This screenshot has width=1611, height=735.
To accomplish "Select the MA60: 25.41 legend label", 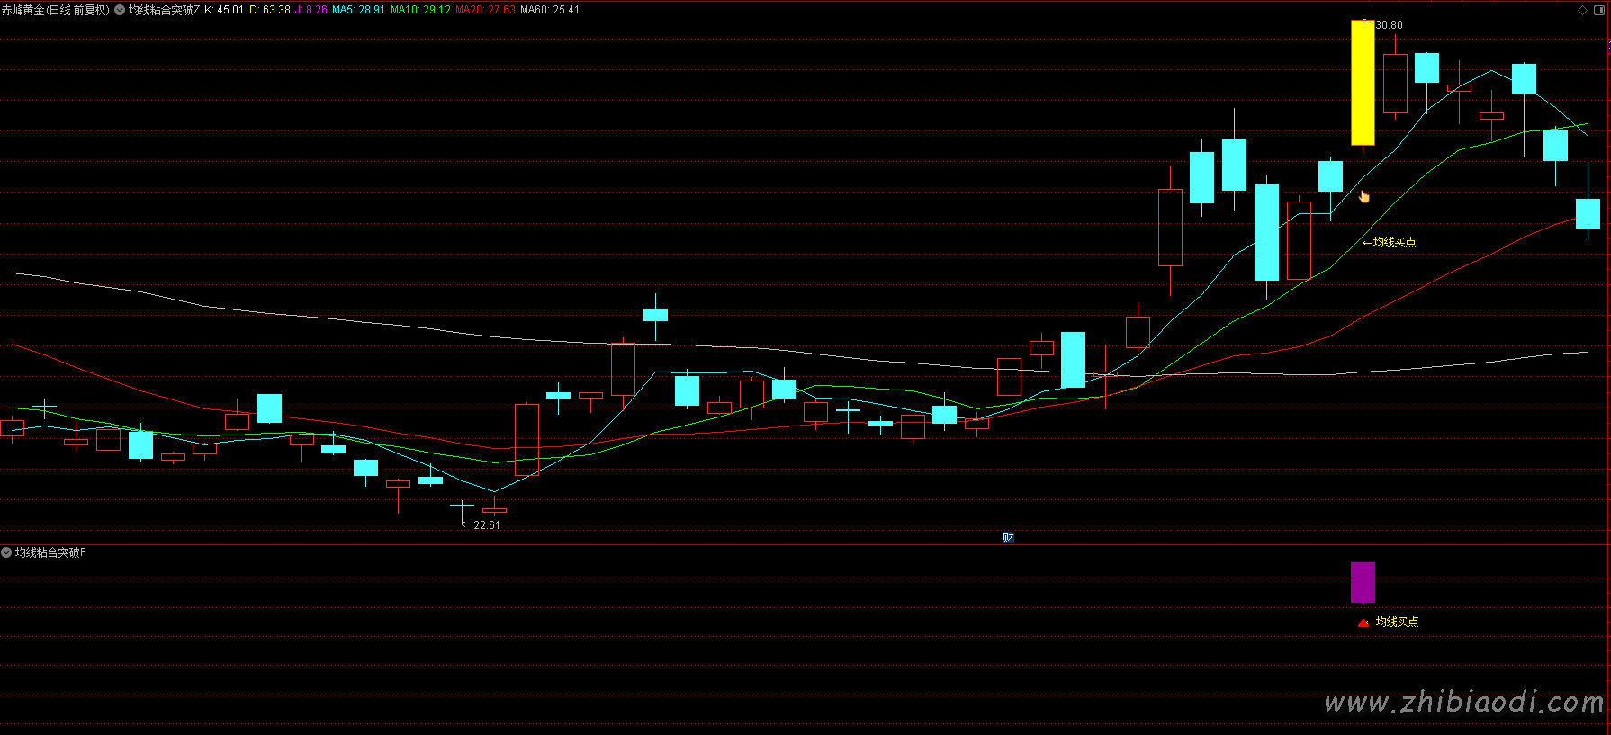I will click(x=550, y=10).
